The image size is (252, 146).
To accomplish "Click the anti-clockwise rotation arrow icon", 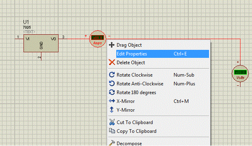I will tap(112, 83).
